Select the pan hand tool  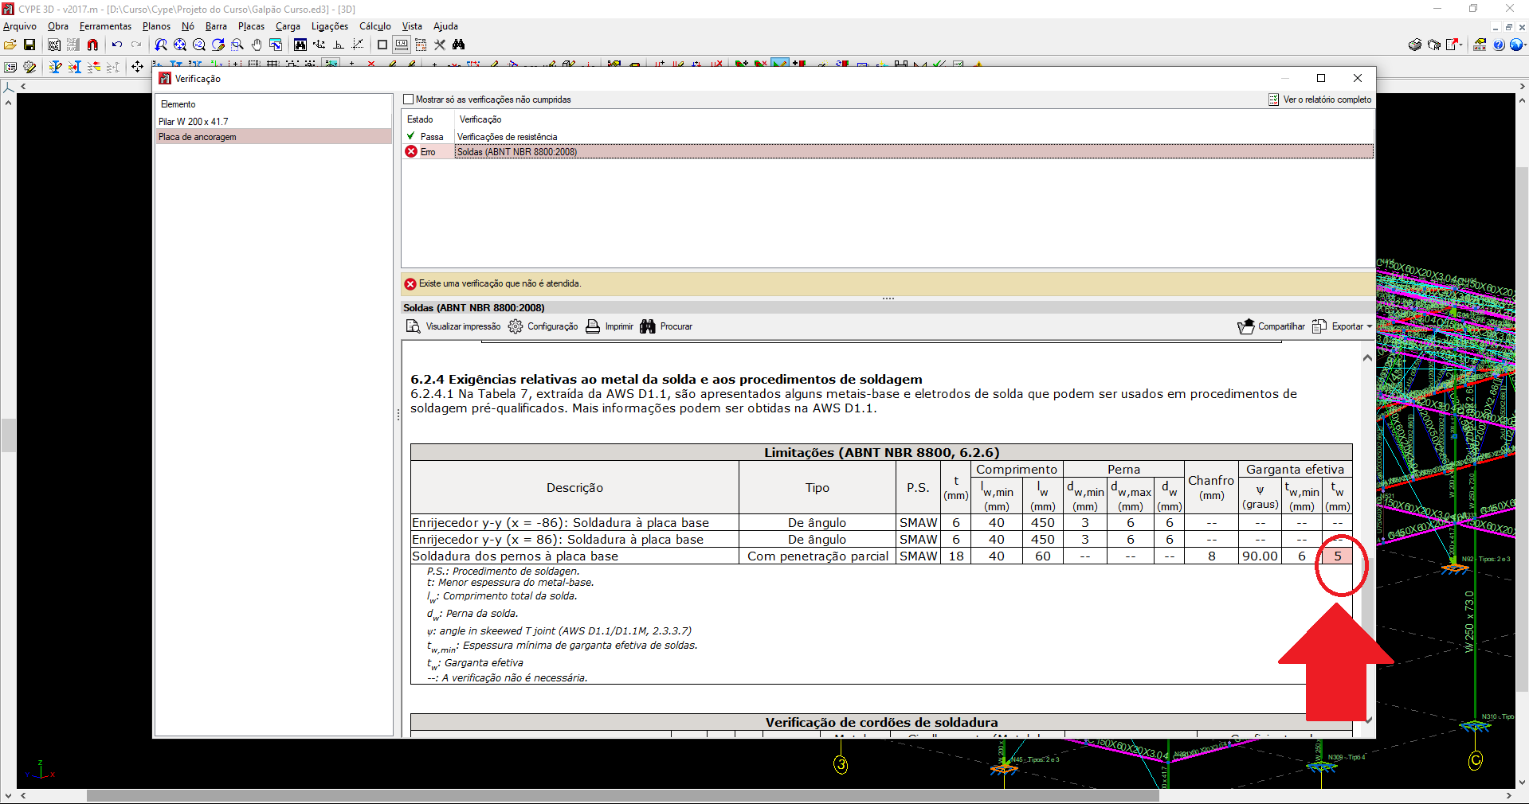coord(257,45)
